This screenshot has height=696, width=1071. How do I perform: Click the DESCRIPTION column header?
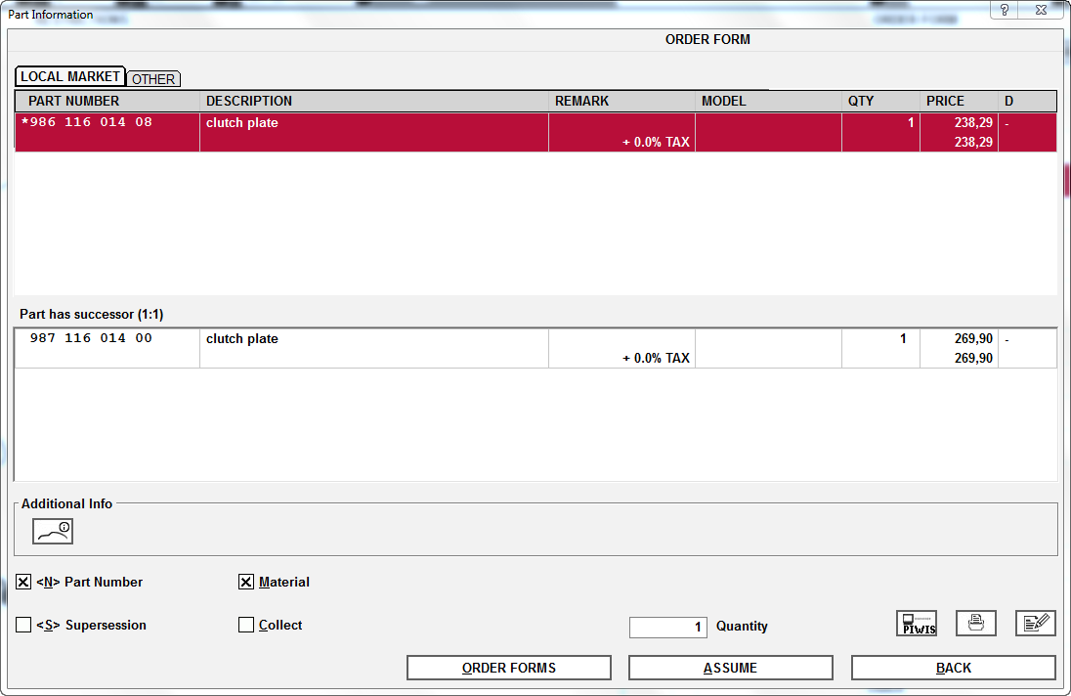pos(249,102)
